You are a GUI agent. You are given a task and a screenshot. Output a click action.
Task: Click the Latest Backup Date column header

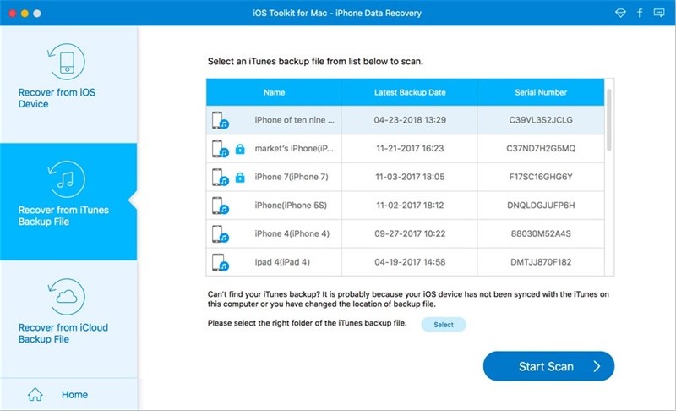410,92
